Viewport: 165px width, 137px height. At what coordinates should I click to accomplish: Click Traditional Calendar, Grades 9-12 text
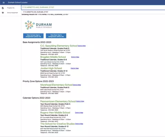[54, 71]
